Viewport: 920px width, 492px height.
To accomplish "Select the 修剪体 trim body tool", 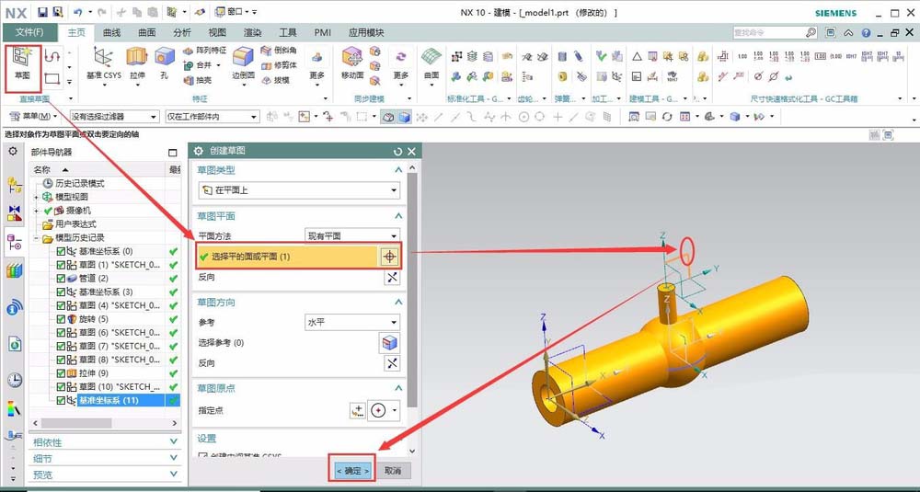I will click(279, 65).
